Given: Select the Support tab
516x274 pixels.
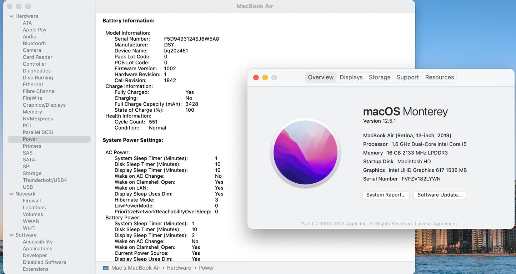Looking at the screenshot, I should (x=407, y=77).
